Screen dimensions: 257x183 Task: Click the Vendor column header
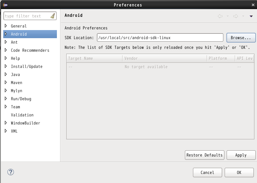click(x=165, y=59)
